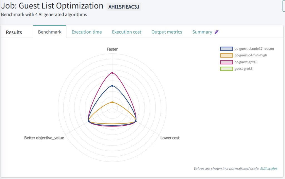Open the Summary tab
This screenshot has height=179, width=285.
(x=202, y=32)
